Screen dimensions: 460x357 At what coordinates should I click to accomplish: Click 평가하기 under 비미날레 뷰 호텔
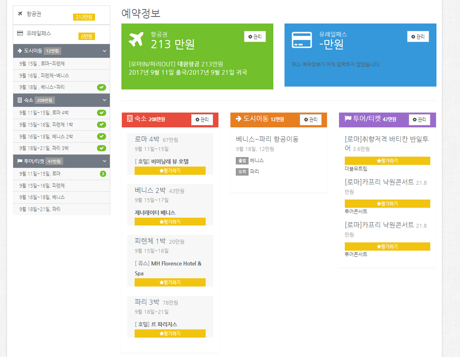170,171
